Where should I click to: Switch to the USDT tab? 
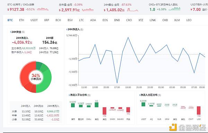(x=34, y=20)
